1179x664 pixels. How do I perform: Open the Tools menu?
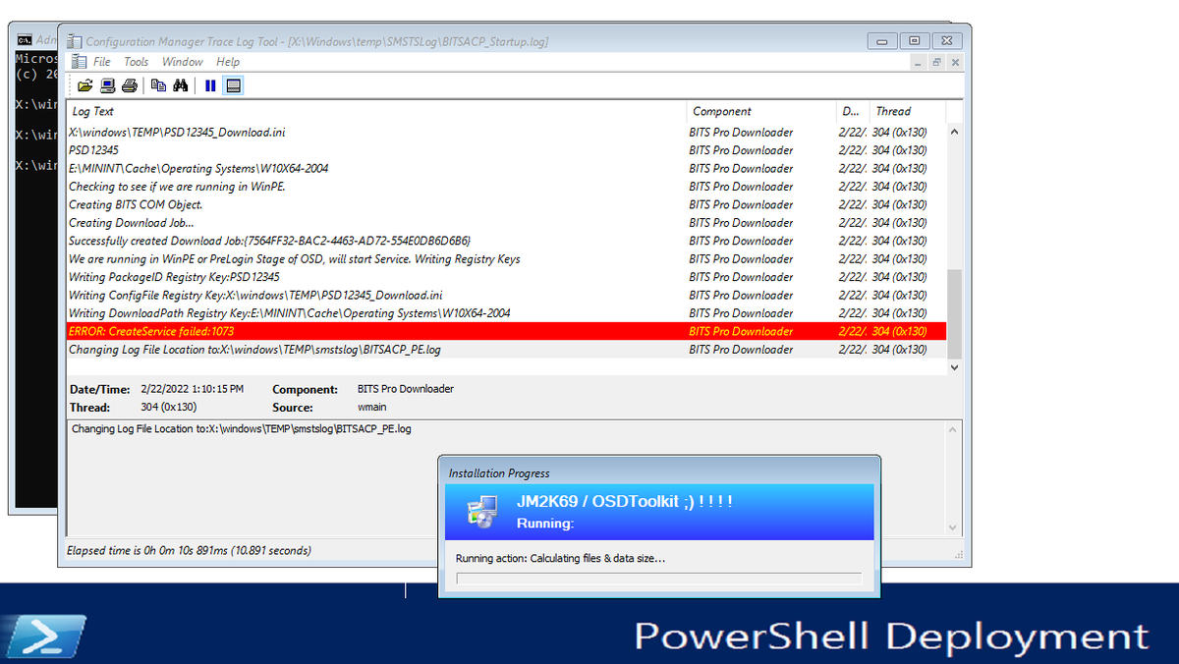click(137, 62)
